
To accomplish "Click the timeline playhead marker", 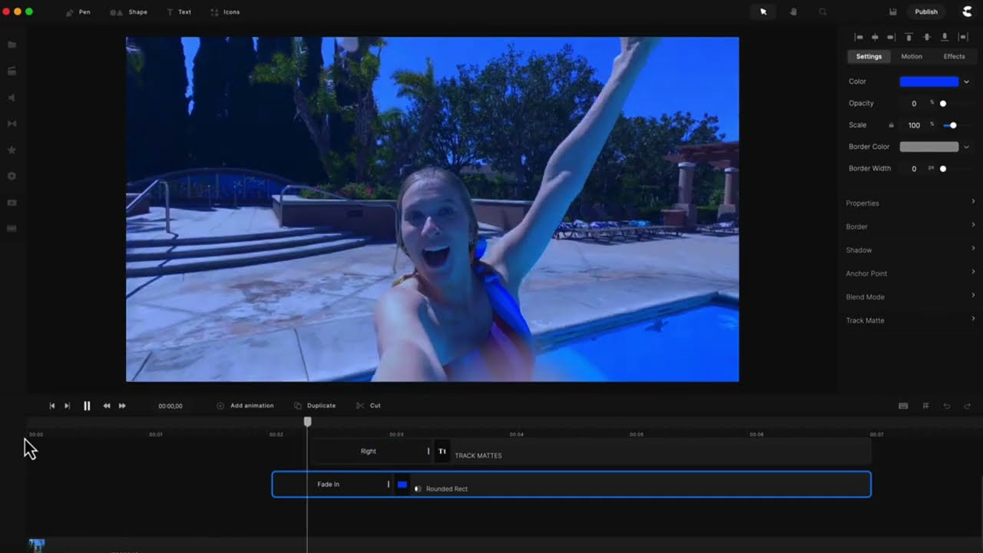I will 308,422.
